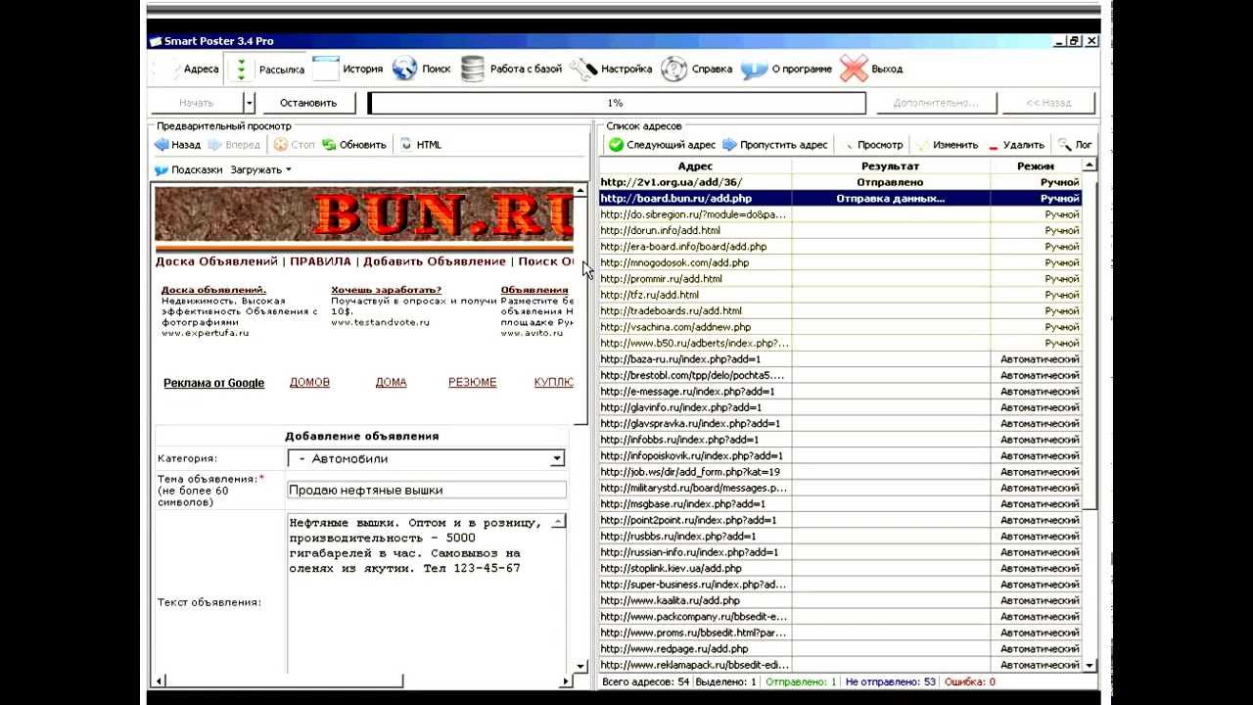Open О программе info dialog
This screenshot has width=1253, height=705.
pyautogui.click(x=787, y=70)
